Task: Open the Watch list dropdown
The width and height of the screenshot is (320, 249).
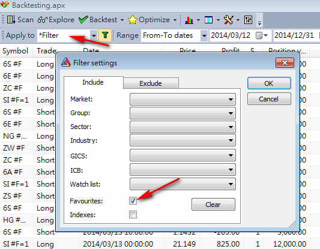Action: coord(183,184)
